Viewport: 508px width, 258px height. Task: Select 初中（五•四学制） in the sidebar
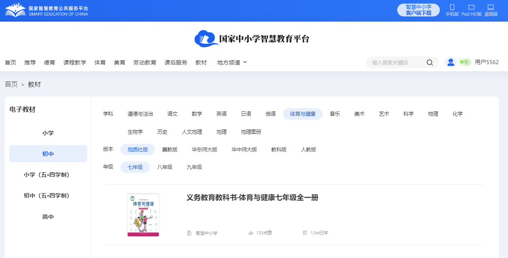coord(48,196)
